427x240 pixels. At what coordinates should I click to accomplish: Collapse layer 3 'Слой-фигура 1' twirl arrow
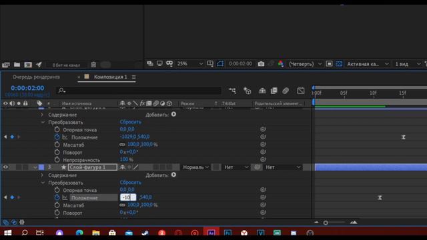[35, 167]
